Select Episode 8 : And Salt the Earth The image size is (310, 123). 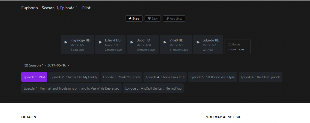153,88
